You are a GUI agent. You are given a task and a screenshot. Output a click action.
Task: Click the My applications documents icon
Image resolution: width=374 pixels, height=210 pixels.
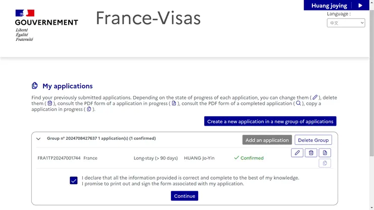35,86
